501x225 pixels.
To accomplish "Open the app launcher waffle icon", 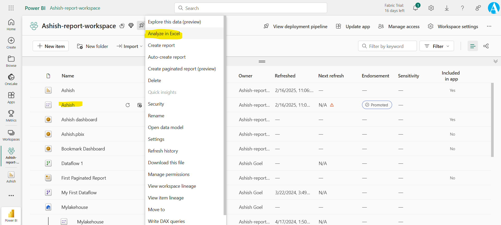I will tap(11, 8).
